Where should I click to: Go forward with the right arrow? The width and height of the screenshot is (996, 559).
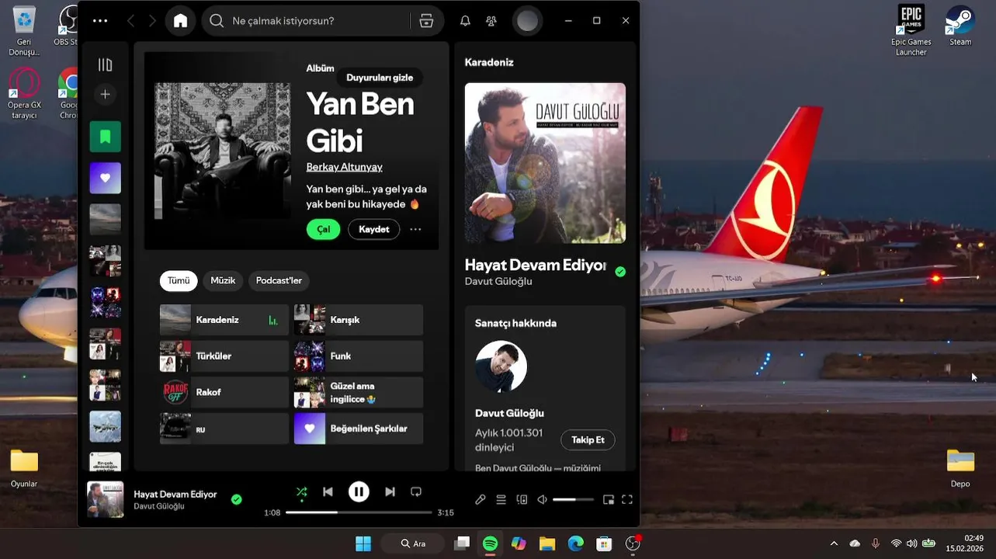point(152,21)
